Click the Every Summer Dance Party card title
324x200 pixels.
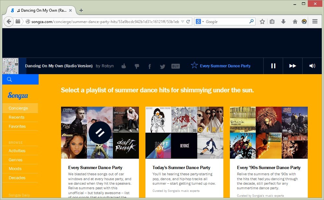tap(95, 167)
